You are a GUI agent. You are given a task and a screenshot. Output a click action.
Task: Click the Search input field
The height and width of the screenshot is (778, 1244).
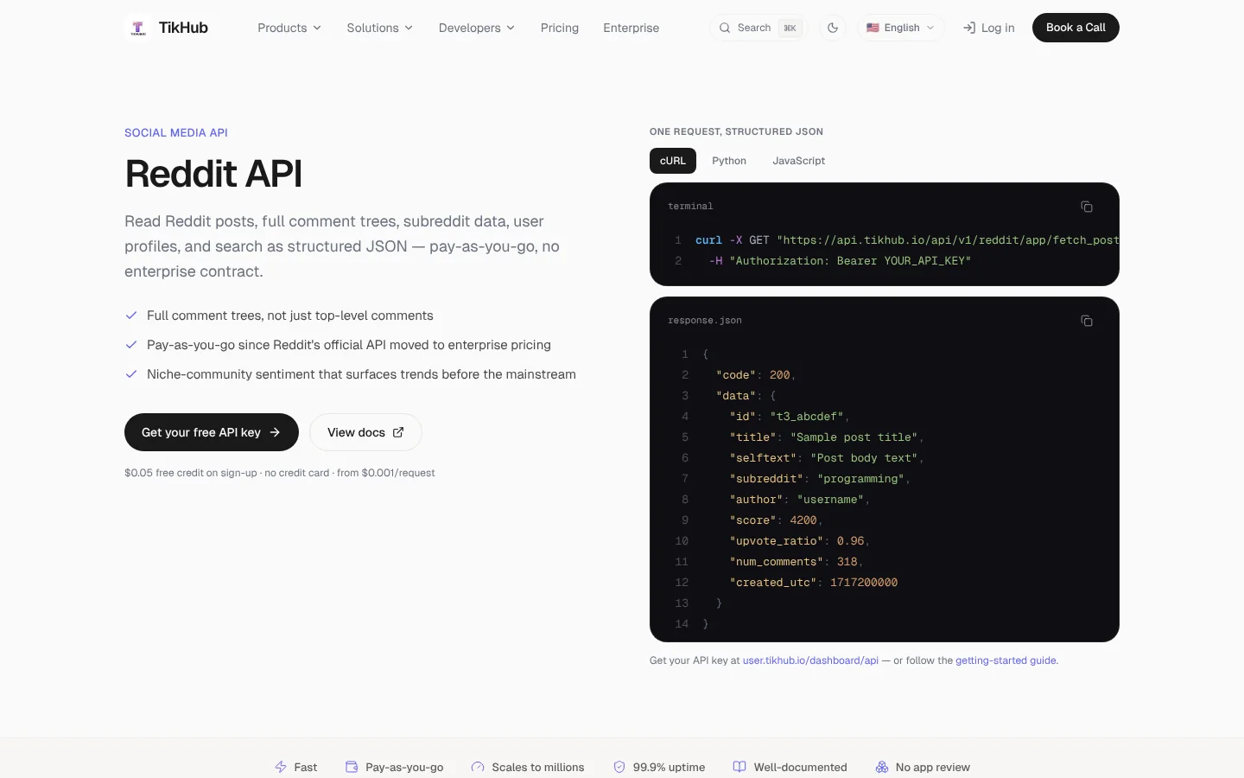pyautogui.click(x=758, y=28)
